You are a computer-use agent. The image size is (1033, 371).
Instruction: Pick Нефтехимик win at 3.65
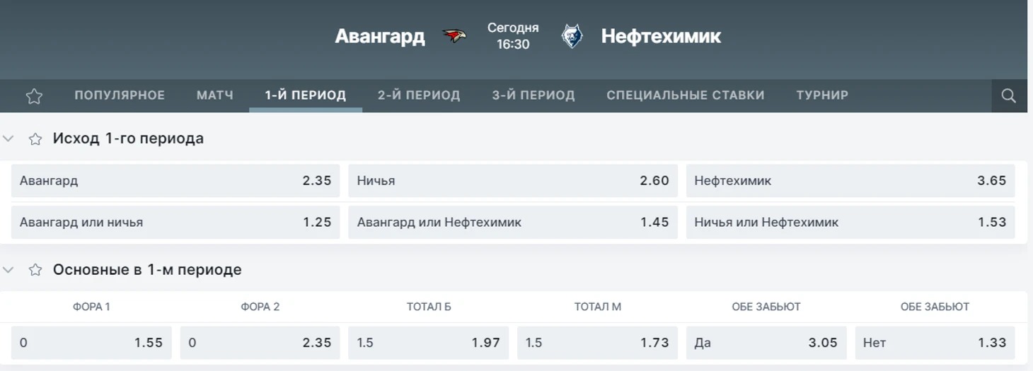point(850,181)
